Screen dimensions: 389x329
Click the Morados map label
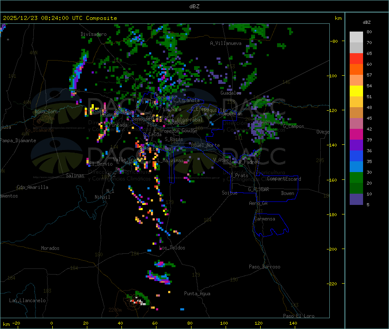click(x=50, y=248)
